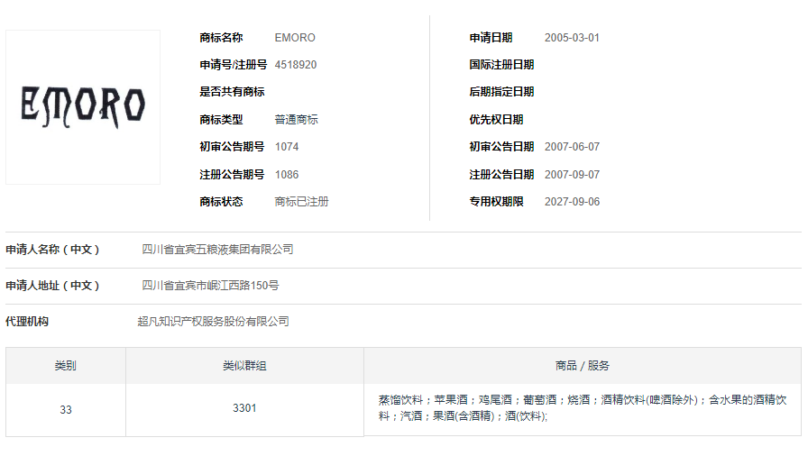
Task: Click the 申请人地址（中文）label
Action: pyautogui.click(x=53, y=286)
